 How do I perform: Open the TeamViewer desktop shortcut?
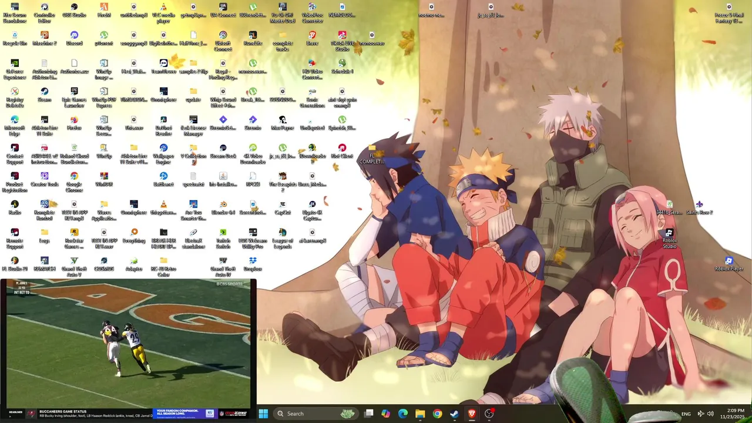pyautogui.click(x=163, y=67)
